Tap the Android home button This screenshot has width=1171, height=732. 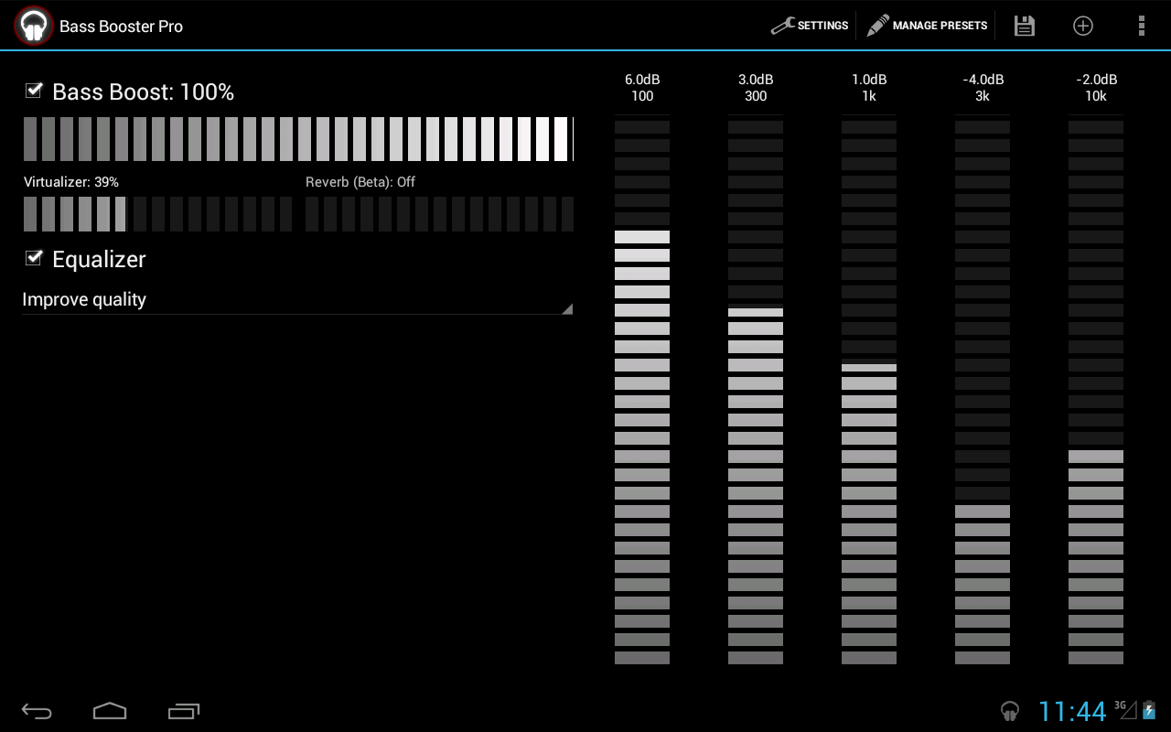[x=110, y=711]
